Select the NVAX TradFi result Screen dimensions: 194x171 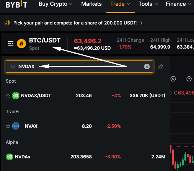point(85,126)
